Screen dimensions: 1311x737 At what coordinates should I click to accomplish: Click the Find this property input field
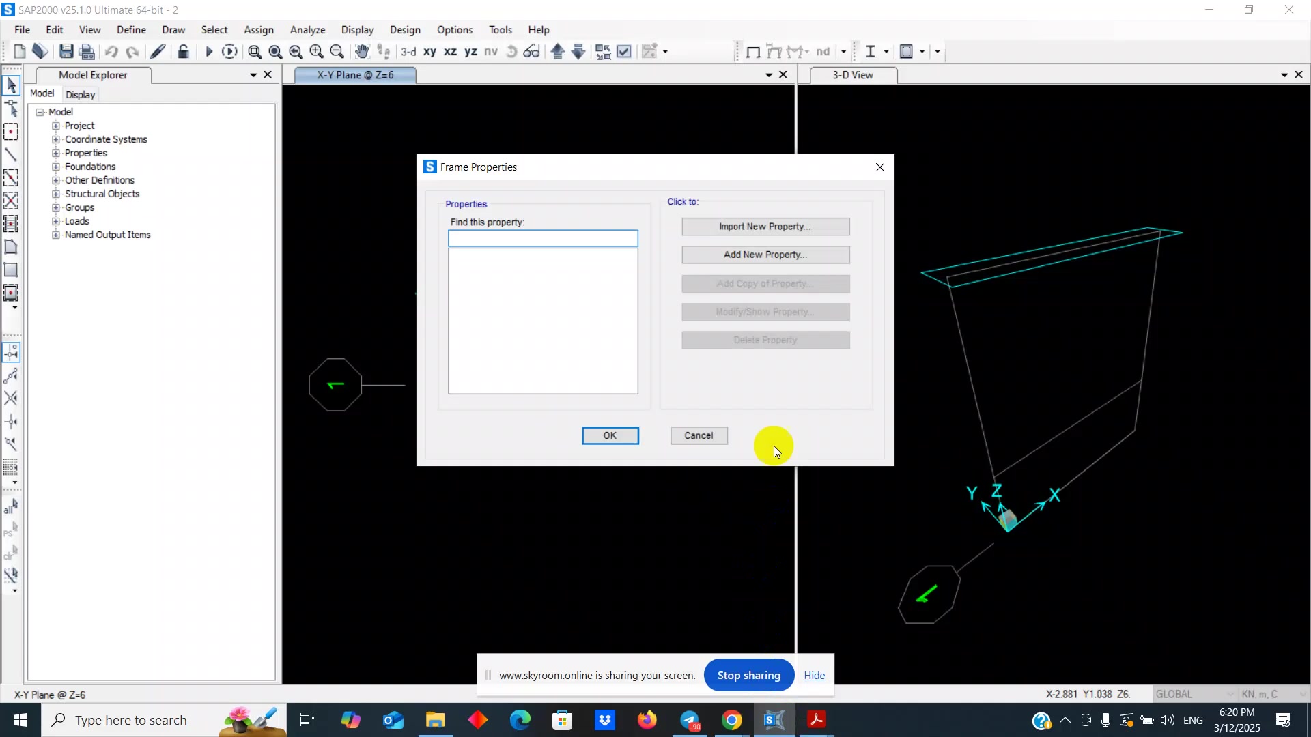543,238
